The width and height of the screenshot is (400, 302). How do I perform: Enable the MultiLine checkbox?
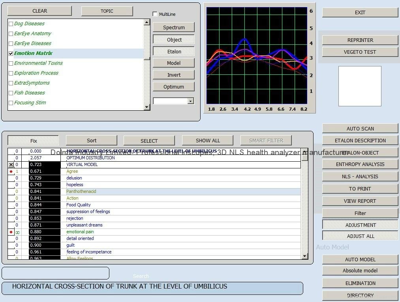point(155,14)
